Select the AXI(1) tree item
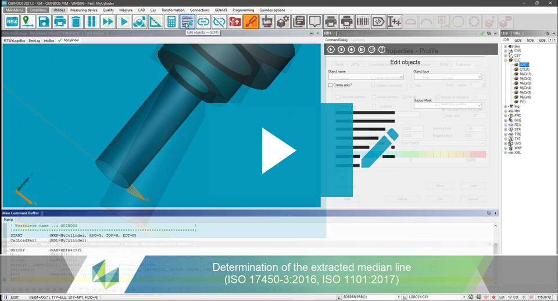Image resolution: width=558 pixels, height=301 pixels. click(x=524, y=64)
